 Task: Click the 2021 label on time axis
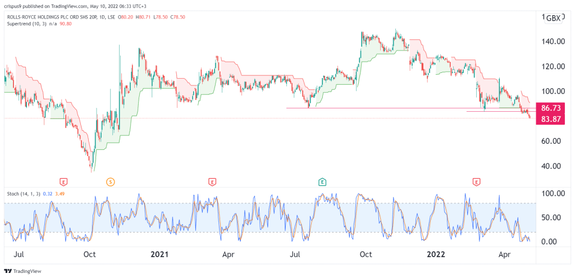coord(160,254)
